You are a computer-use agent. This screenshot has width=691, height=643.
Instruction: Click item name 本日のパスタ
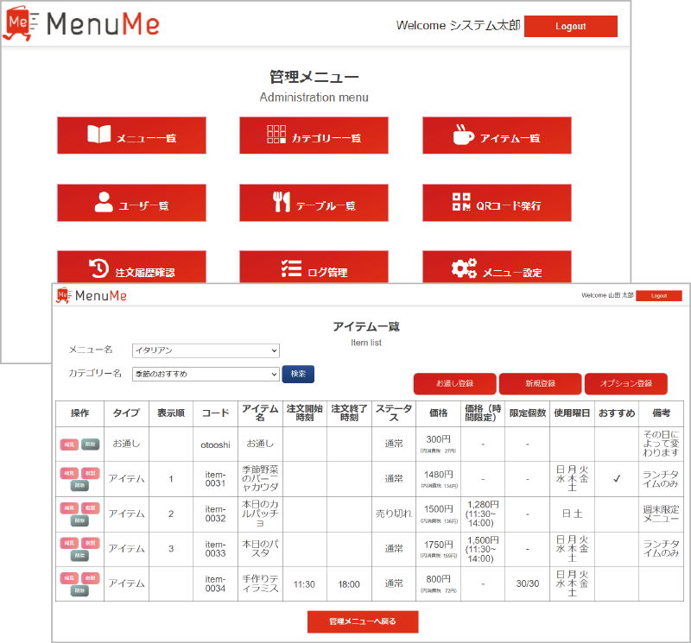[x=260, y=548]
